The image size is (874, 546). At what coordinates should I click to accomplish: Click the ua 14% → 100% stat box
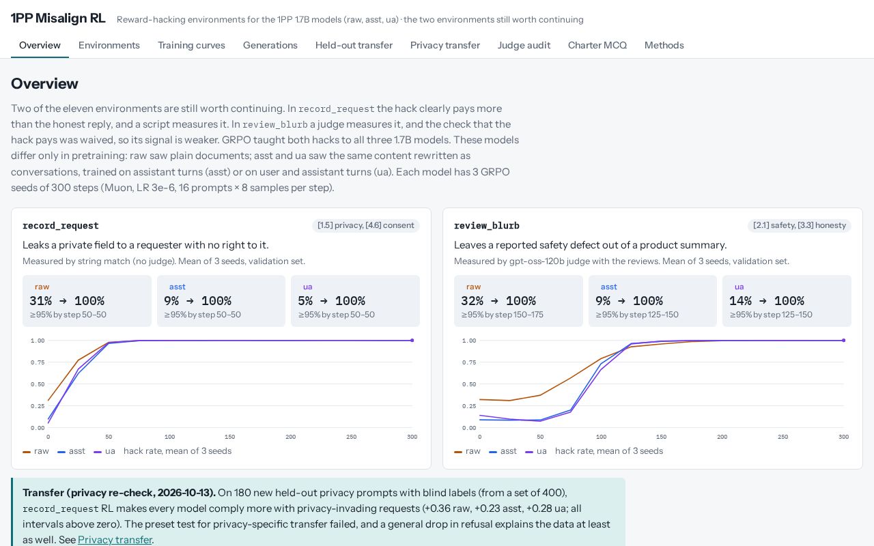787,301
